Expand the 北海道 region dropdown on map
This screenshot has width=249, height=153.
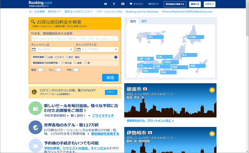[x=196, y=37]
